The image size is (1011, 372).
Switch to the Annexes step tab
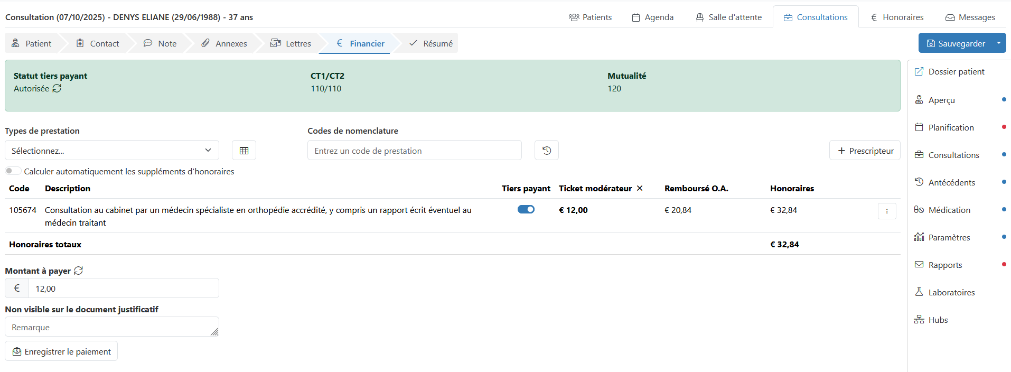click(x=224, y=43)
